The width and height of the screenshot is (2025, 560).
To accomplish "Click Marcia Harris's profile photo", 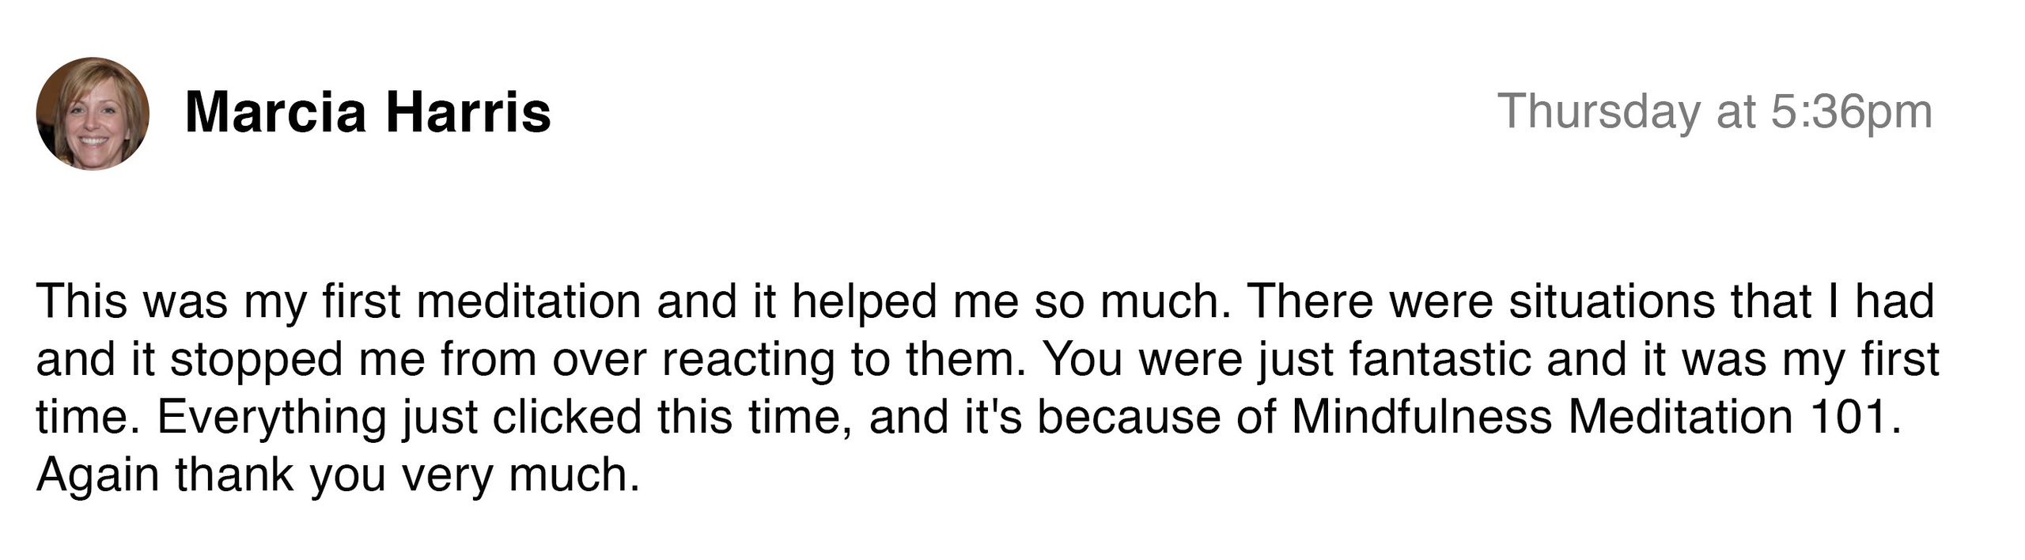I will (93, 113).
